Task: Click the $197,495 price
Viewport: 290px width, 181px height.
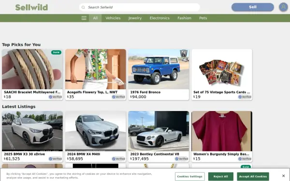Action: coord(140,159)
